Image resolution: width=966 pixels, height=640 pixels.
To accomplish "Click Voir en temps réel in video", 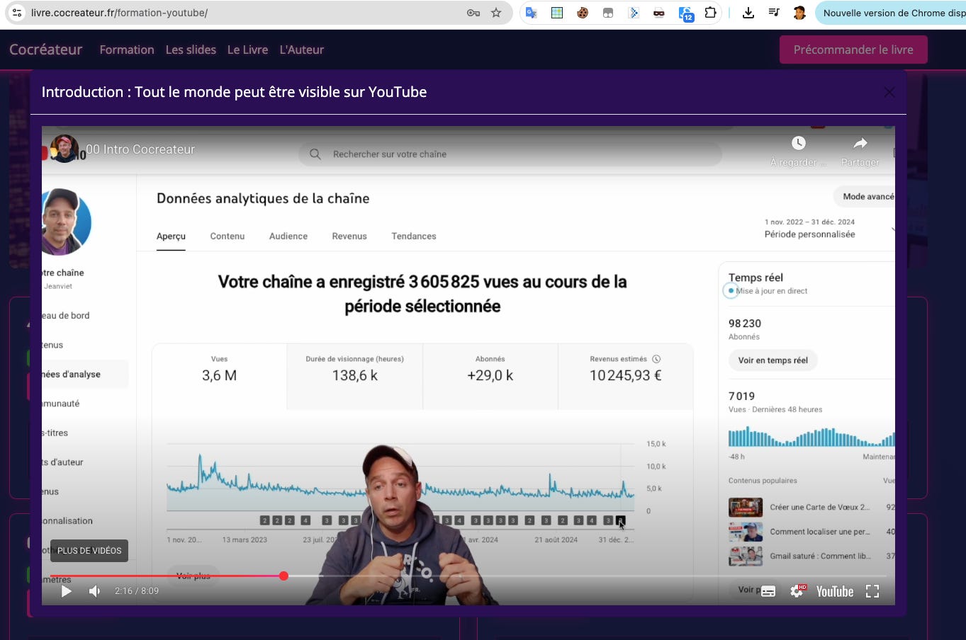I will coord(773,360).
